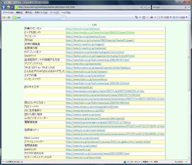Image resolution: width=192 pixels, height=165 pixels.
Task: Open the ファイル(F) menu
Action: click(8, 12)
